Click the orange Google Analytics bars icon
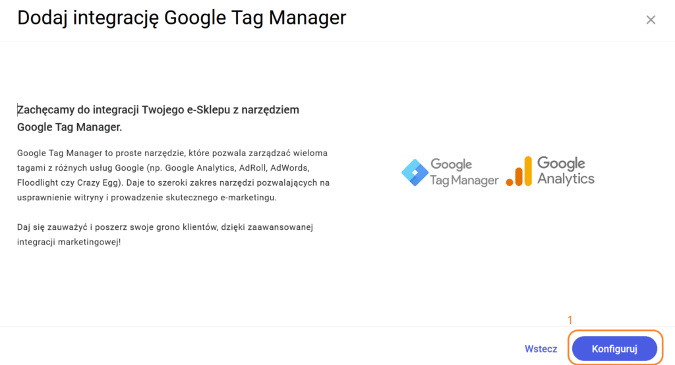Screen dimensions: 675x365 click(519, 171)
